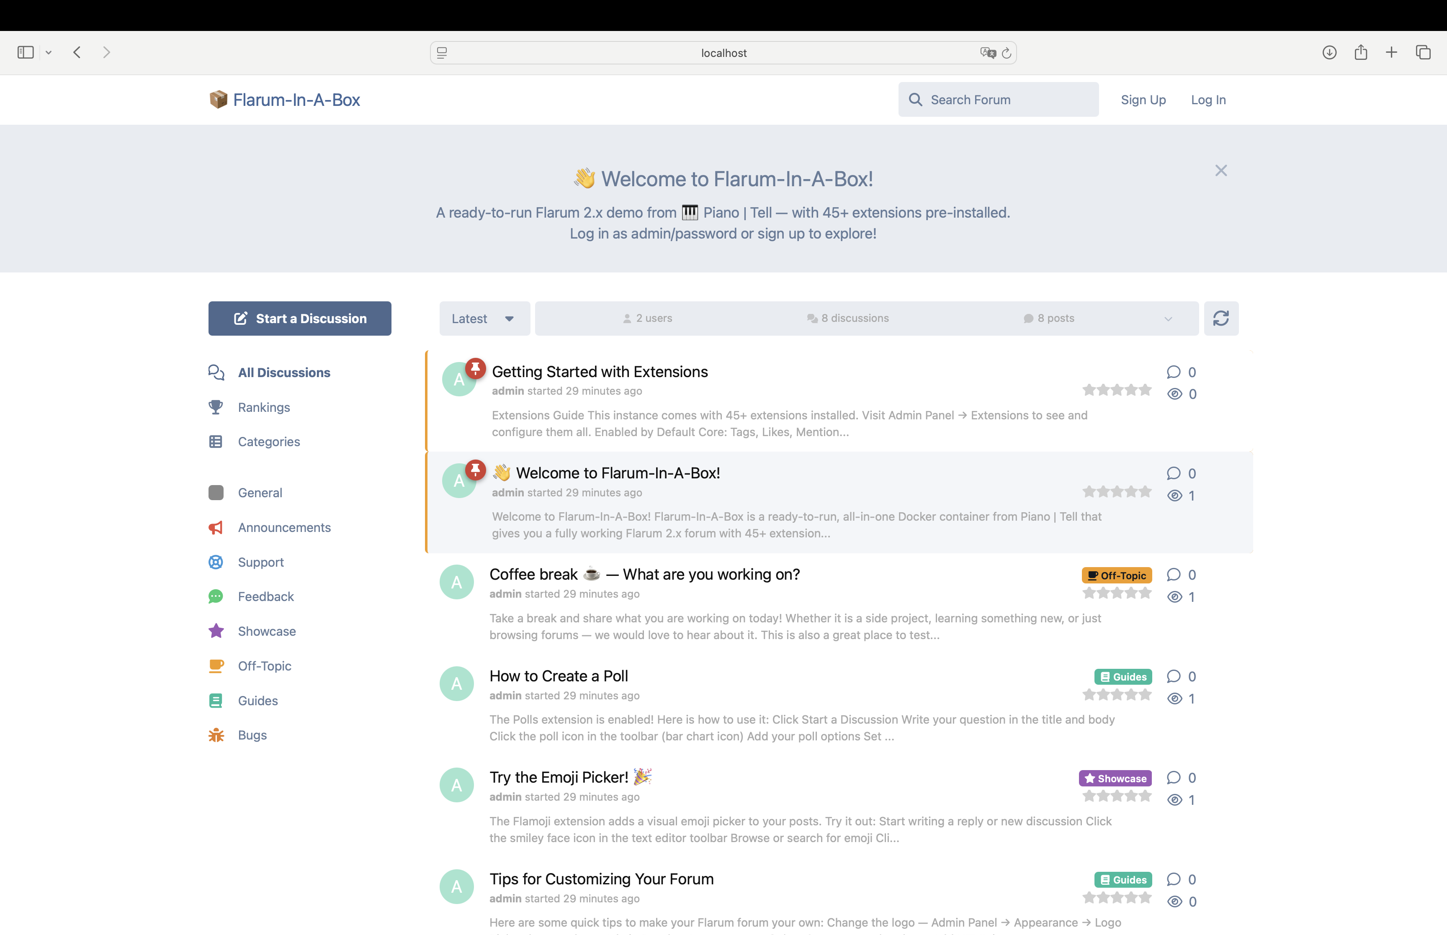This screenshot has width=1447, height=935.
Task: Open Welcome to Flarum-In-A-Box! discussion title
Action: click(x=606, y=473)
